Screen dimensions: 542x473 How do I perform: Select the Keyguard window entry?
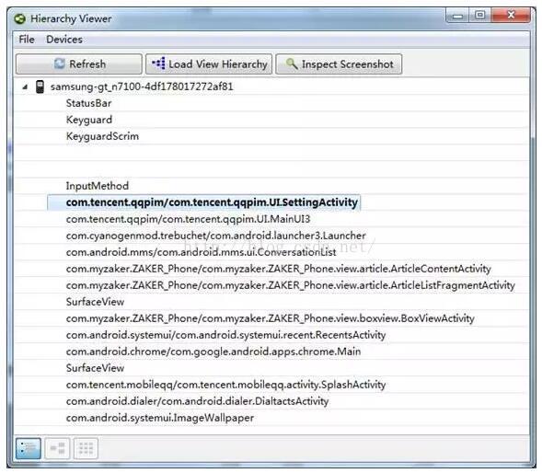click(x=89, y=120)
